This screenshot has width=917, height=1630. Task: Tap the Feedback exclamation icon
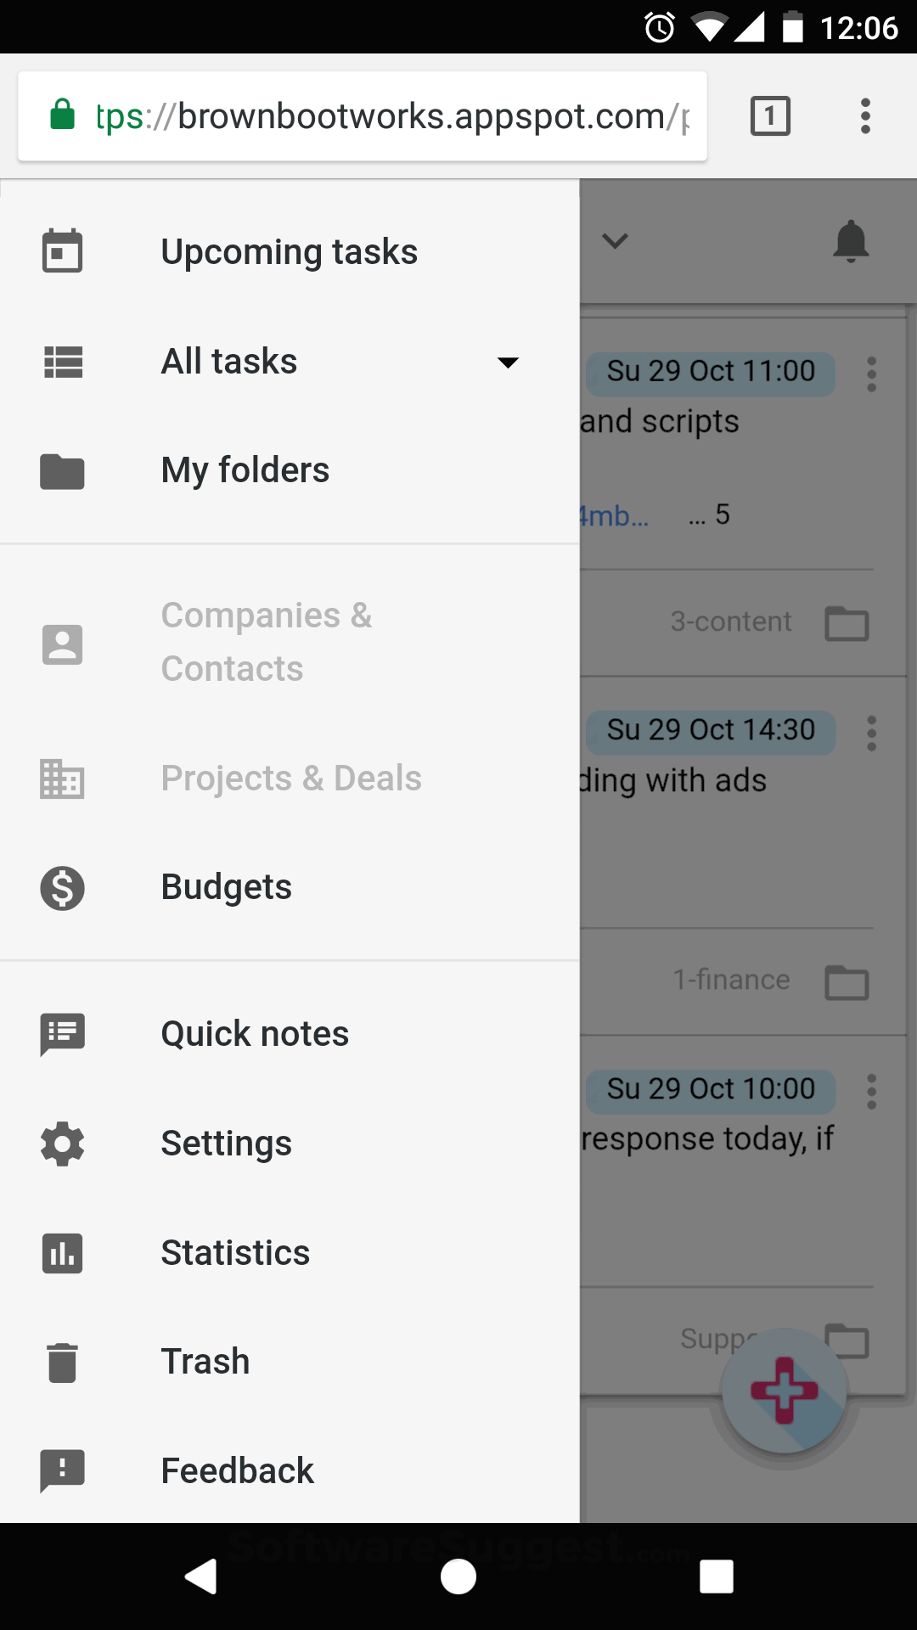(62, 1470)
